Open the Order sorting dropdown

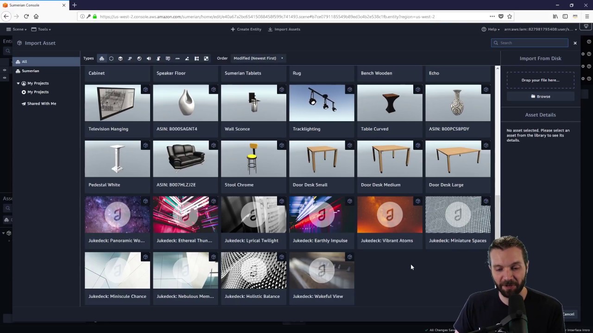[258, 58]
